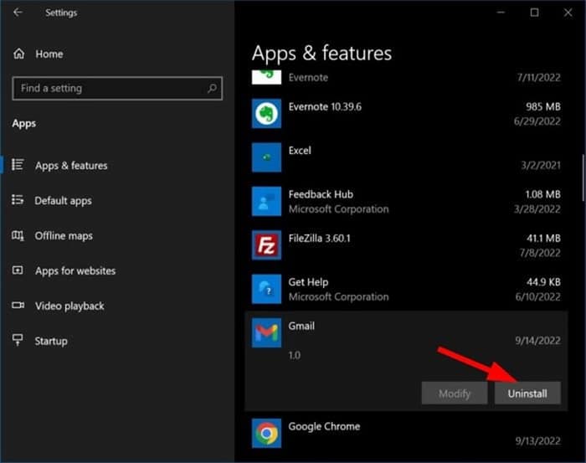Select the Evernote 10.39.6 entry
This screenshot has width=586, height=463.
coord(325,107)
